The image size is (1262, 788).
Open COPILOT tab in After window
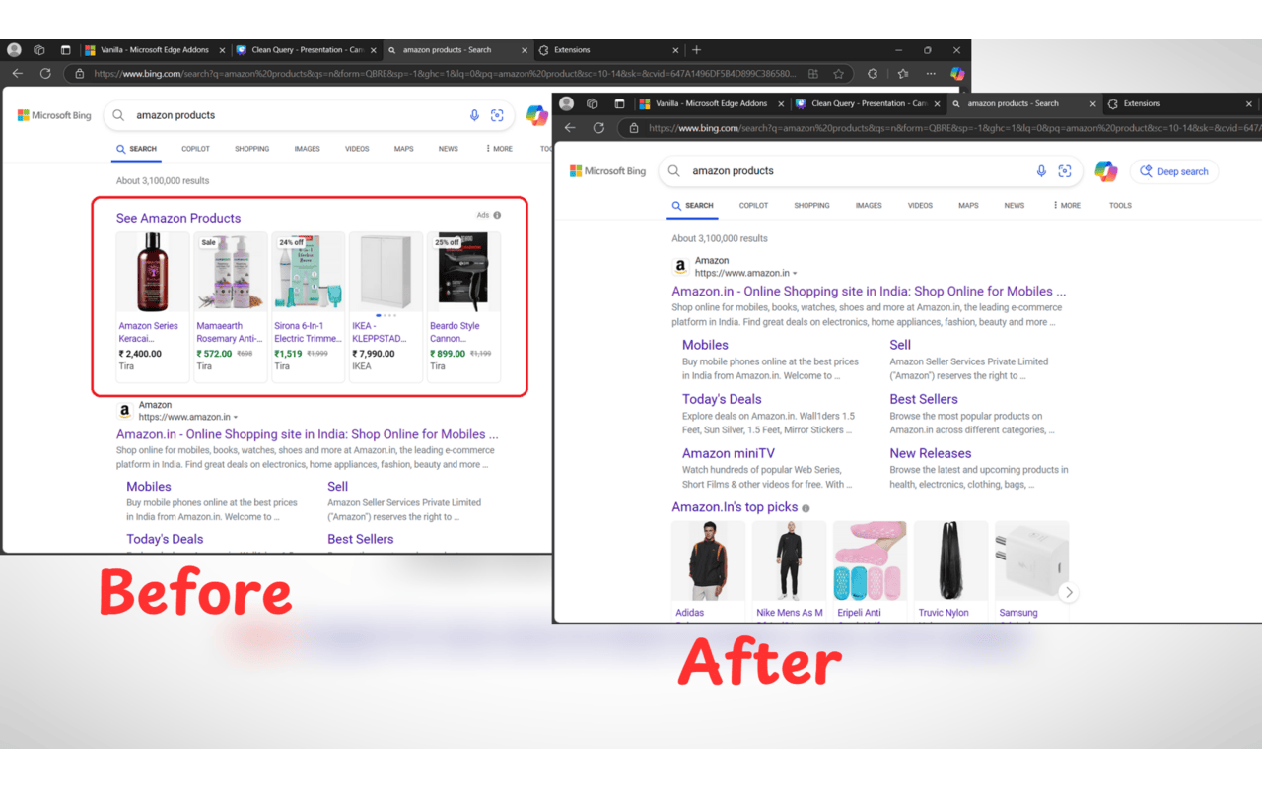(753, 206)
